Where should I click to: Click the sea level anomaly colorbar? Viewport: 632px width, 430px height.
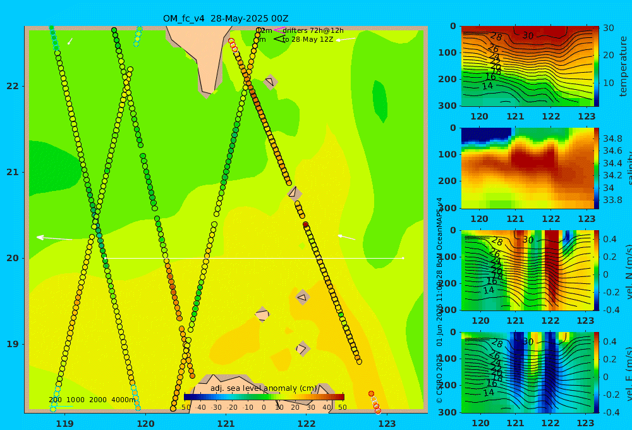[264, 397]
